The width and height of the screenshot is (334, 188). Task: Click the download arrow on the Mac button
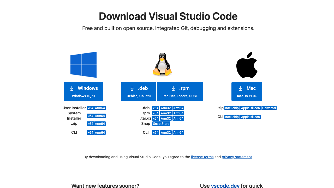click(x=240, y=88)
